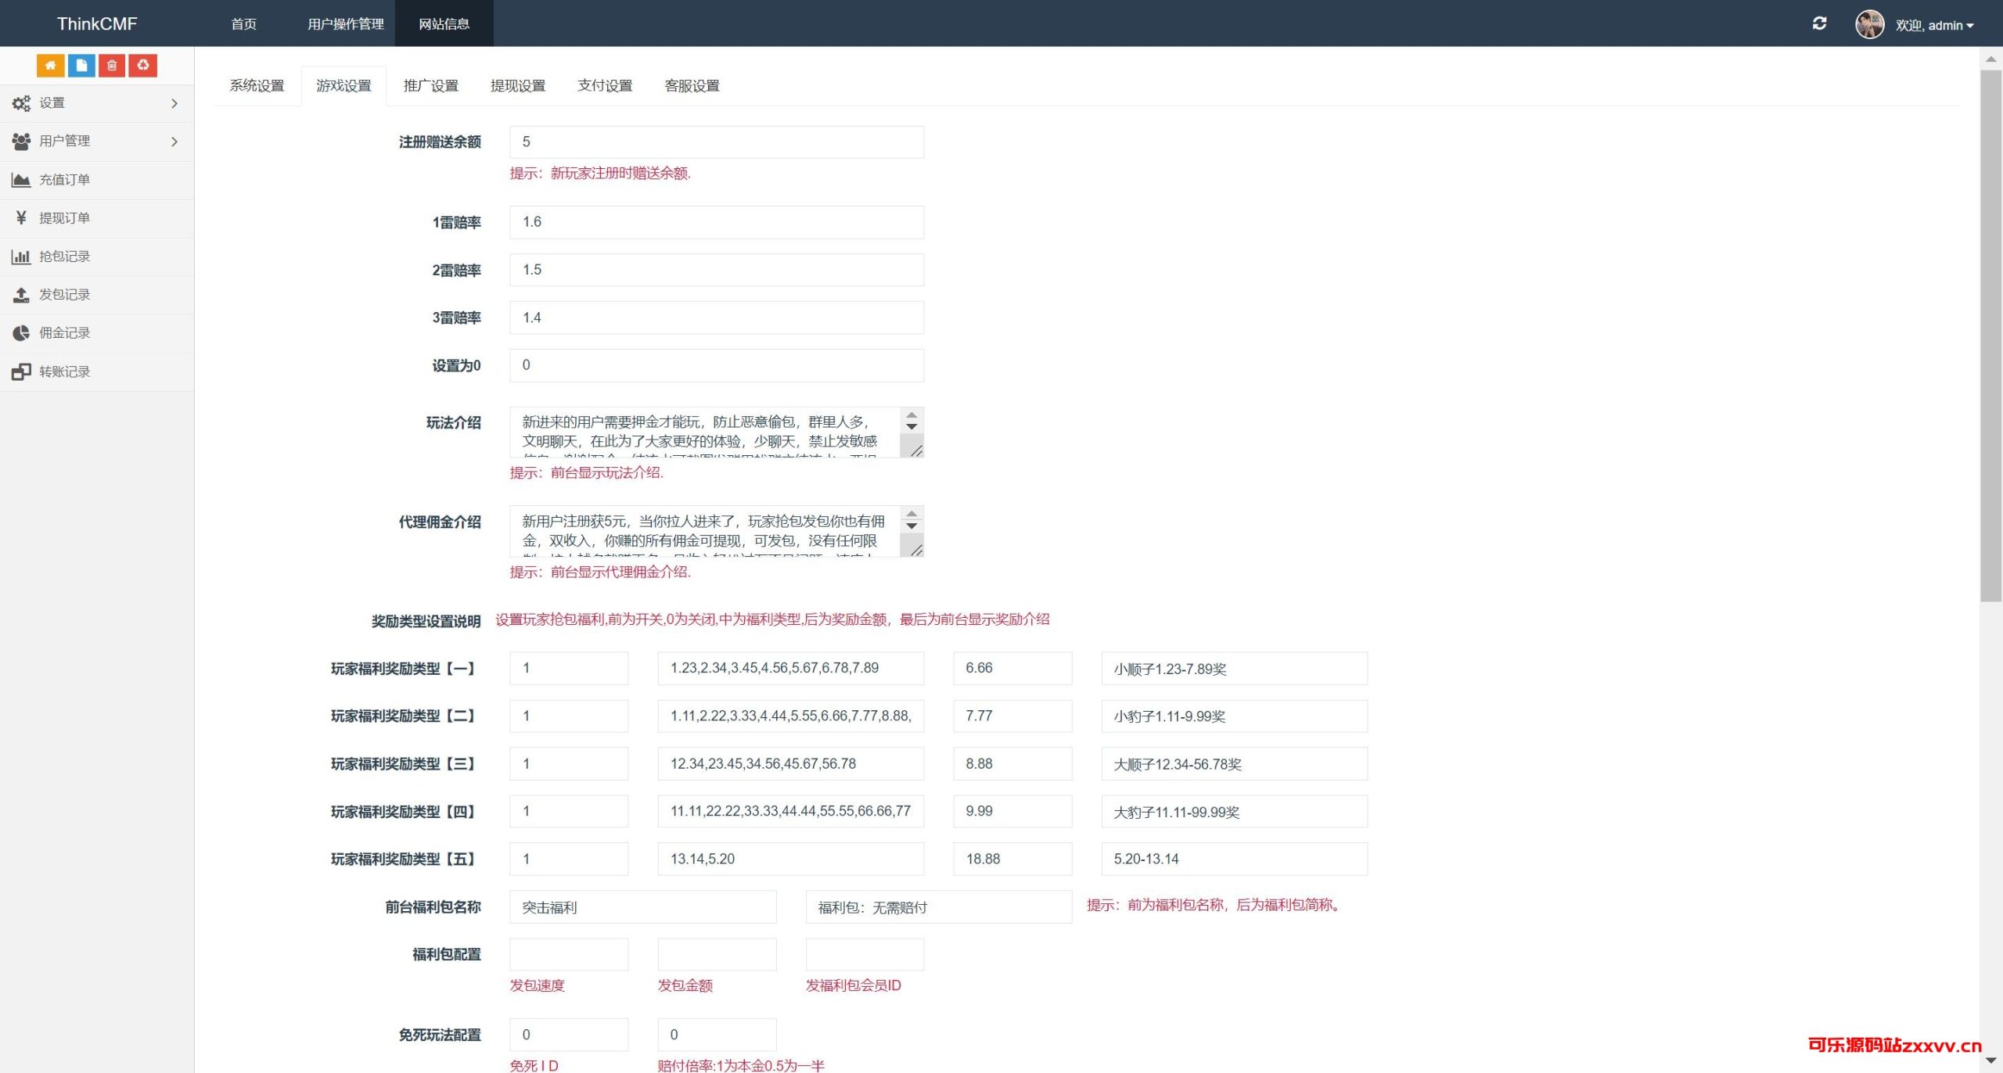Click the refresh icon in top bar
This screenshot has width=2003, height=1073.
point(1819,23)
